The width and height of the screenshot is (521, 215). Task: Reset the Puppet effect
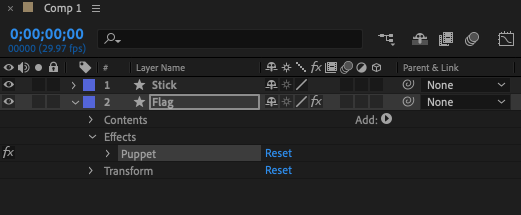point(278,153)
